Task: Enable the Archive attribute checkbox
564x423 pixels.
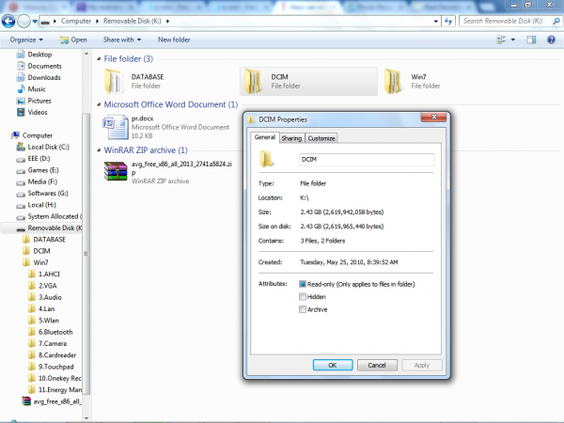Action: (303, 309)
